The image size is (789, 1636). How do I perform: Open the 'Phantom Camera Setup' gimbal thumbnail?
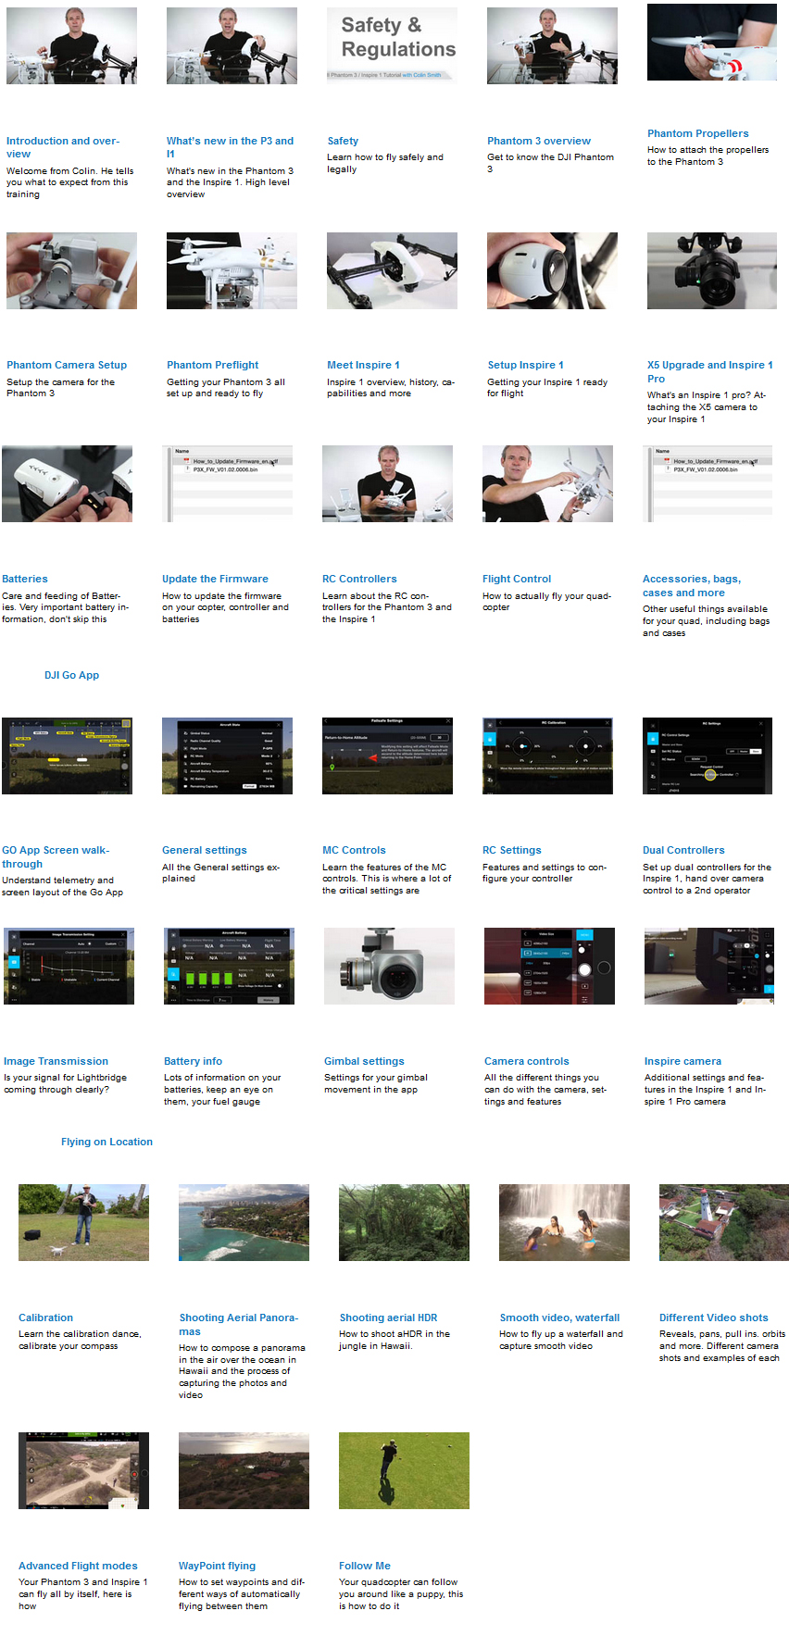pyautogui.click(x=71, y=270)
